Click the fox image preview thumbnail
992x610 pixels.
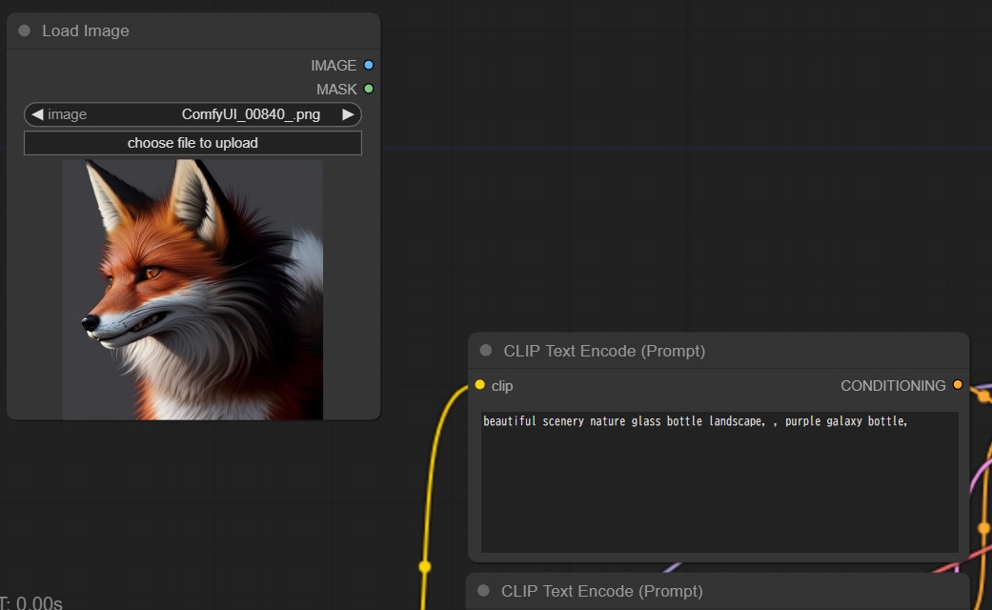[x=192, y=289]
